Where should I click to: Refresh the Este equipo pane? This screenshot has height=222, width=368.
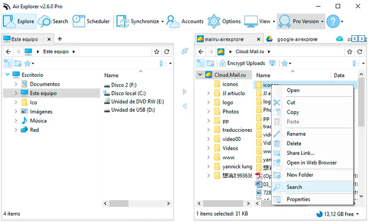(167, 52)
